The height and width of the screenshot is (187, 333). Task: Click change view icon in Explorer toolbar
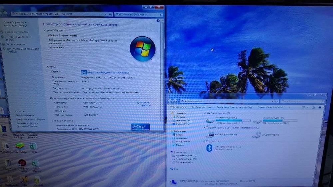tap(303, 107)
